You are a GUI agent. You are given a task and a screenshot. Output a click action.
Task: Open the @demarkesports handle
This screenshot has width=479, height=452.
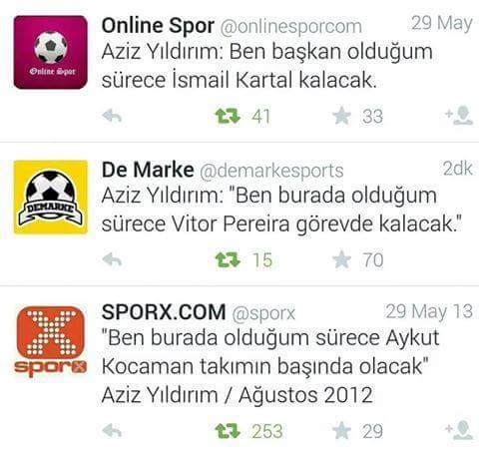pyautogui.click(x=271, y=171)
